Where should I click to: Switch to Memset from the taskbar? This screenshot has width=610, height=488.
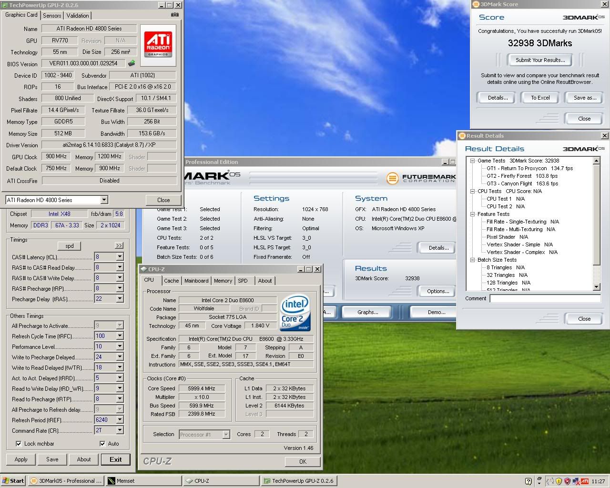coord(143,481)
